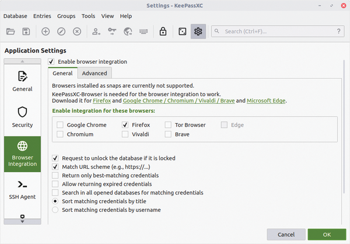Screen dimensions: 350x244
Task: Open the Tools menu
Action: coord(88,16)
